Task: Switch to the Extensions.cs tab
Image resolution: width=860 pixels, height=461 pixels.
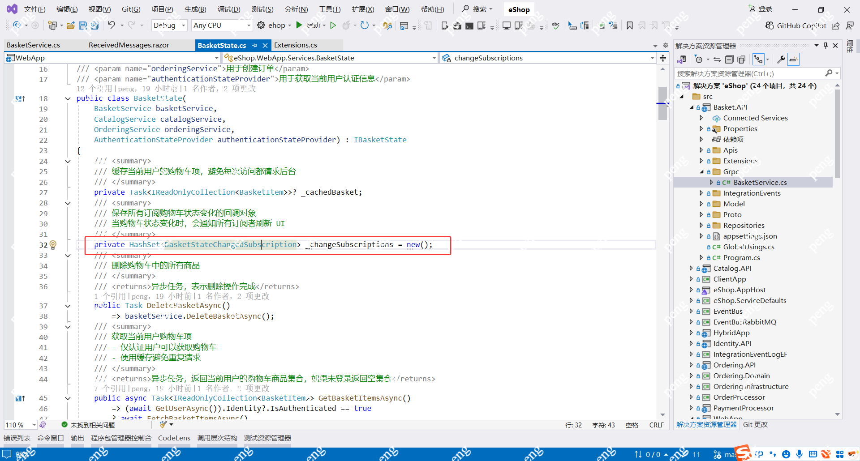Action: [x=295, y=45]
